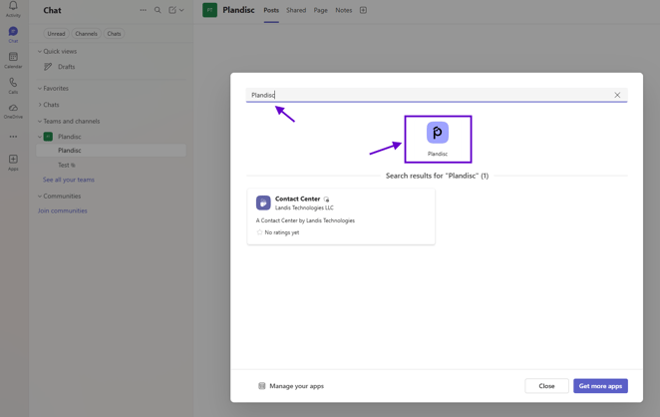Click the green Plandisc team avatar in list
Viewport: 660px width, 417px height.
pos(49,137)
